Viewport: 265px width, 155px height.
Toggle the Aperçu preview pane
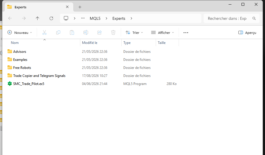(x=247, y=33)
